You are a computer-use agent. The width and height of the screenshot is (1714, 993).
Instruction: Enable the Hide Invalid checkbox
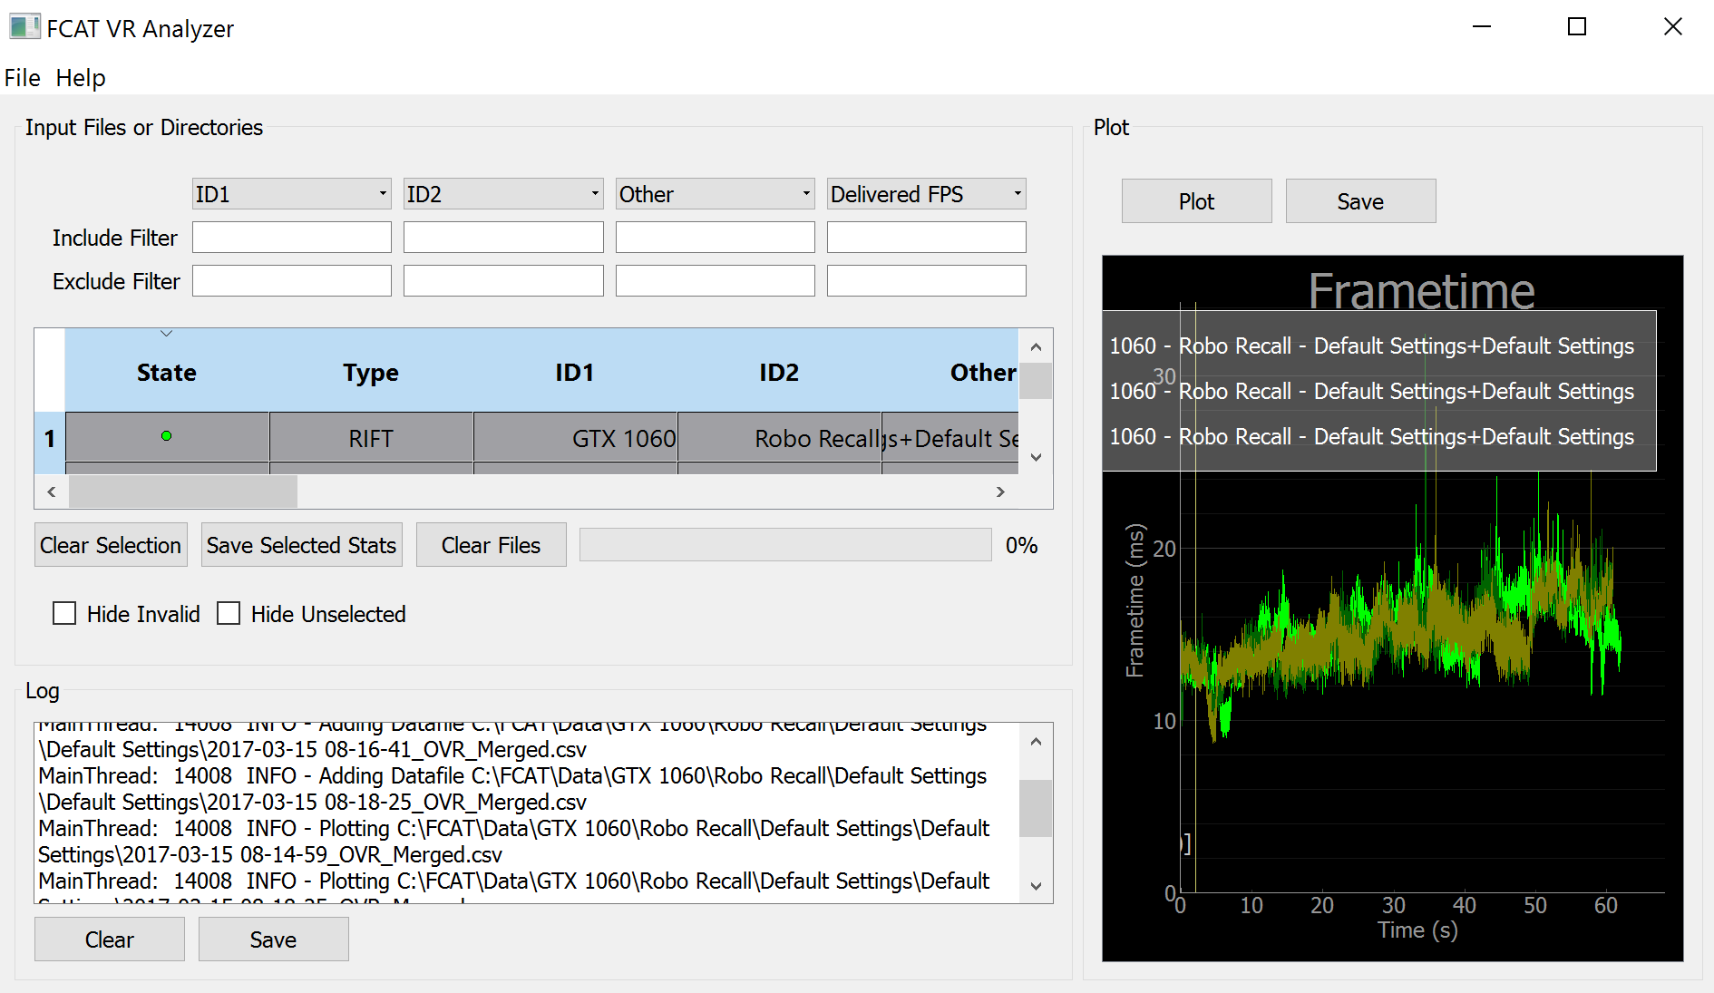point(64,614)
